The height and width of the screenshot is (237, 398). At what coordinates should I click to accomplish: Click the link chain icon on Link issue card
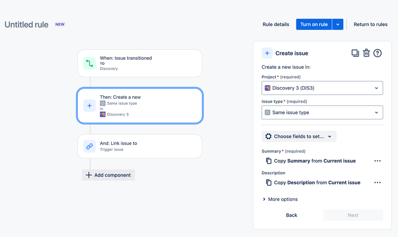coord(89,147)
